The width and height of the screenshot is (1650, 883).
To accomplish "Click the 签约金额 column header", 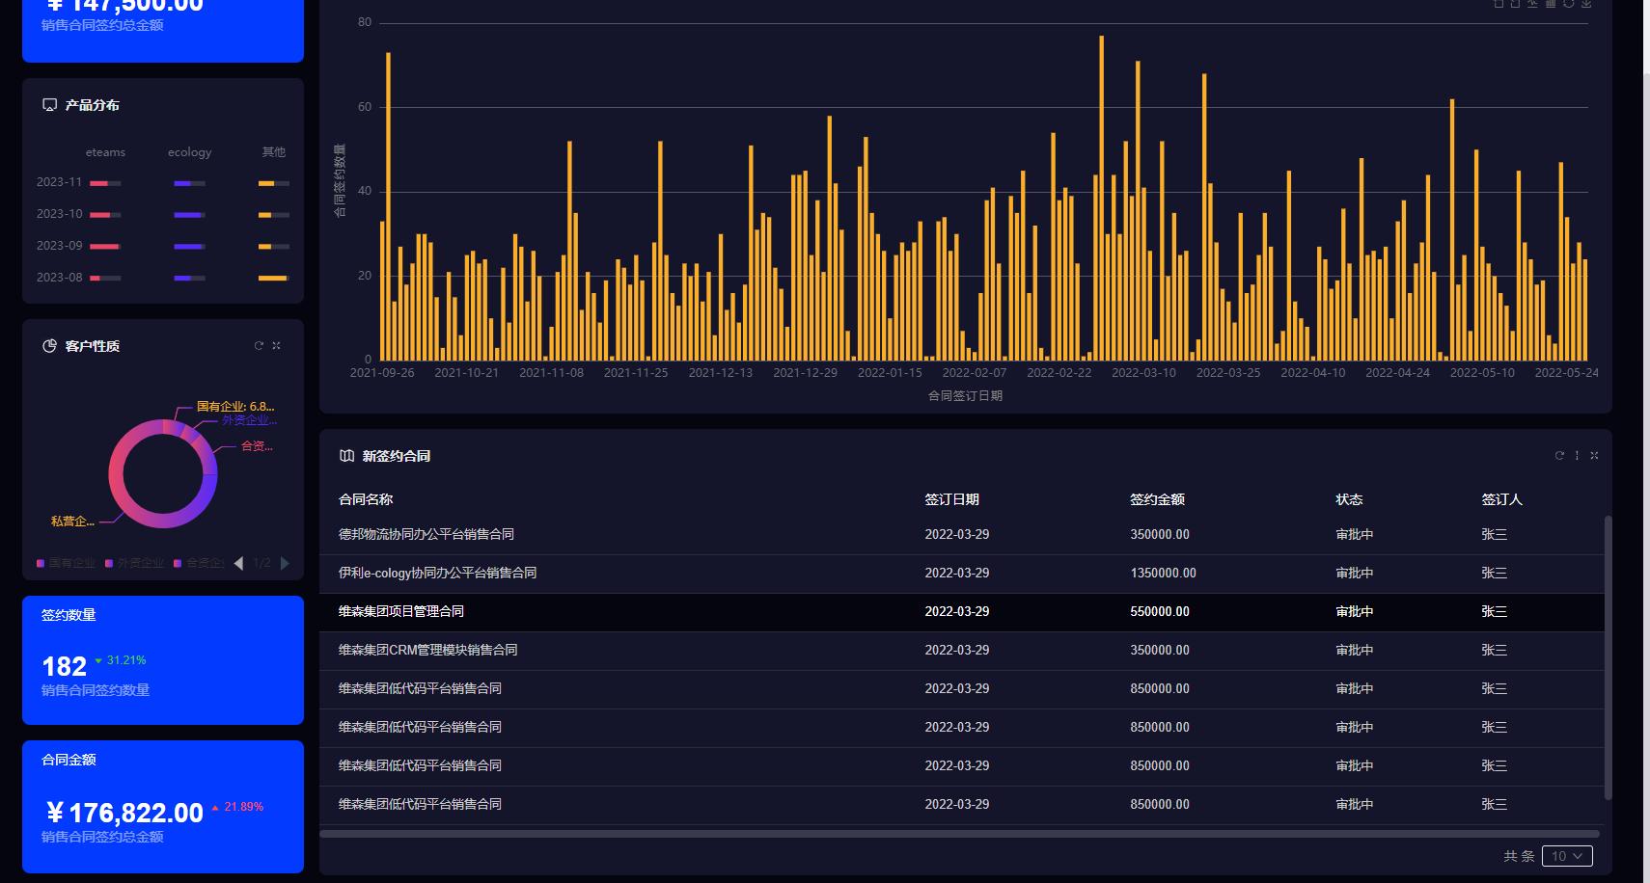I will [1157, 499].
